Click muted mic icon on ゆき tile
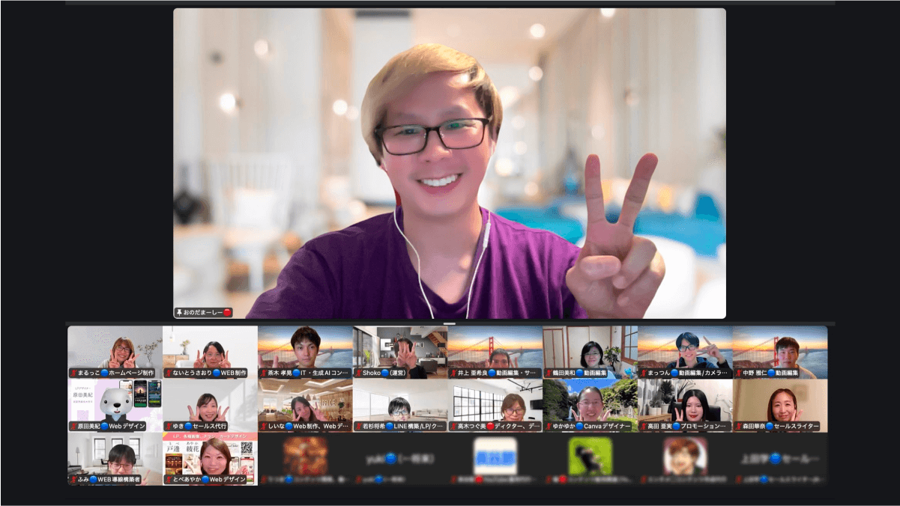Viewport: 900px width, 506px height. (x=169, y=427)
